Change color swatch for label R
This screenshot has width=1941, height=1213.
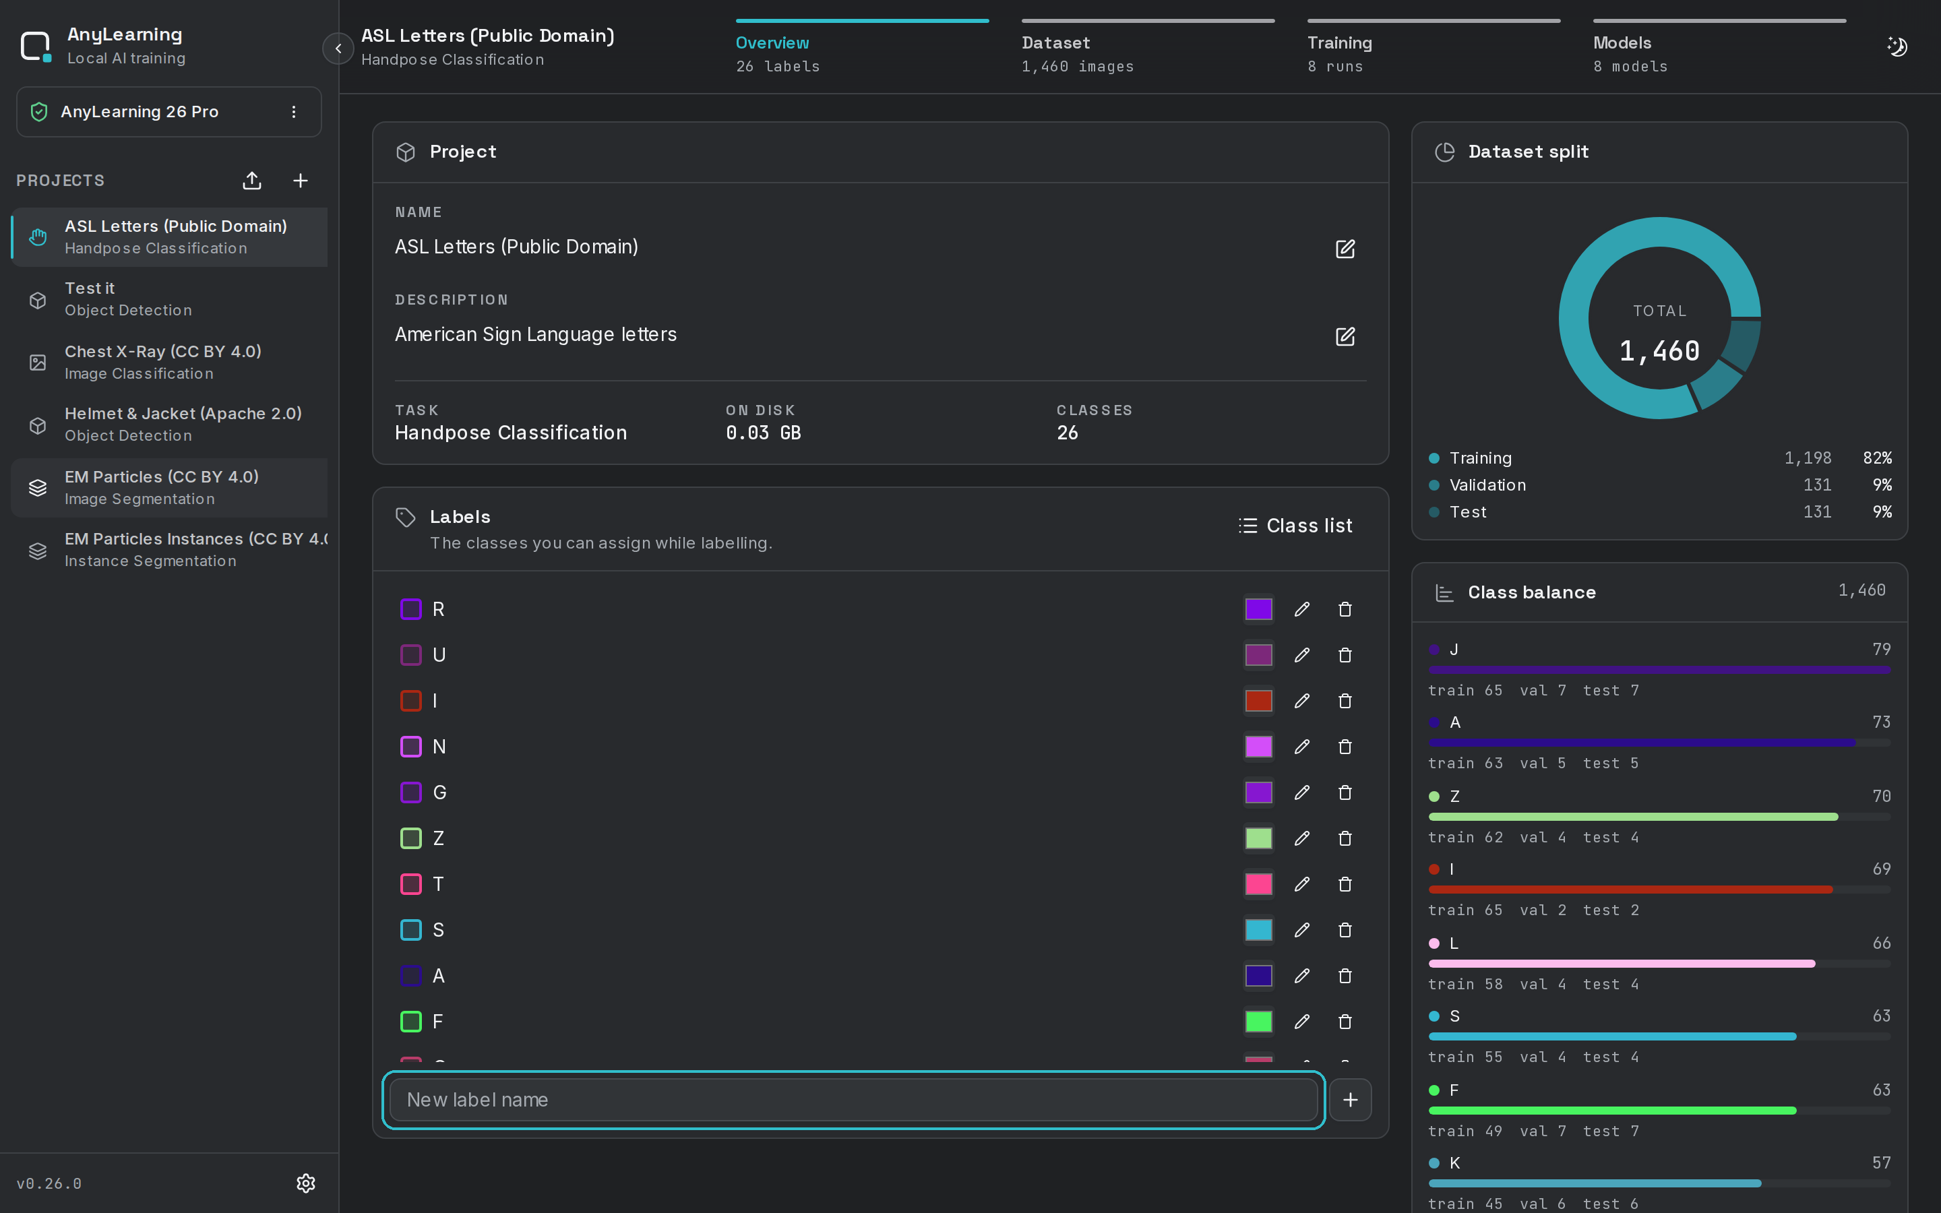click(x=1258, y=610)
